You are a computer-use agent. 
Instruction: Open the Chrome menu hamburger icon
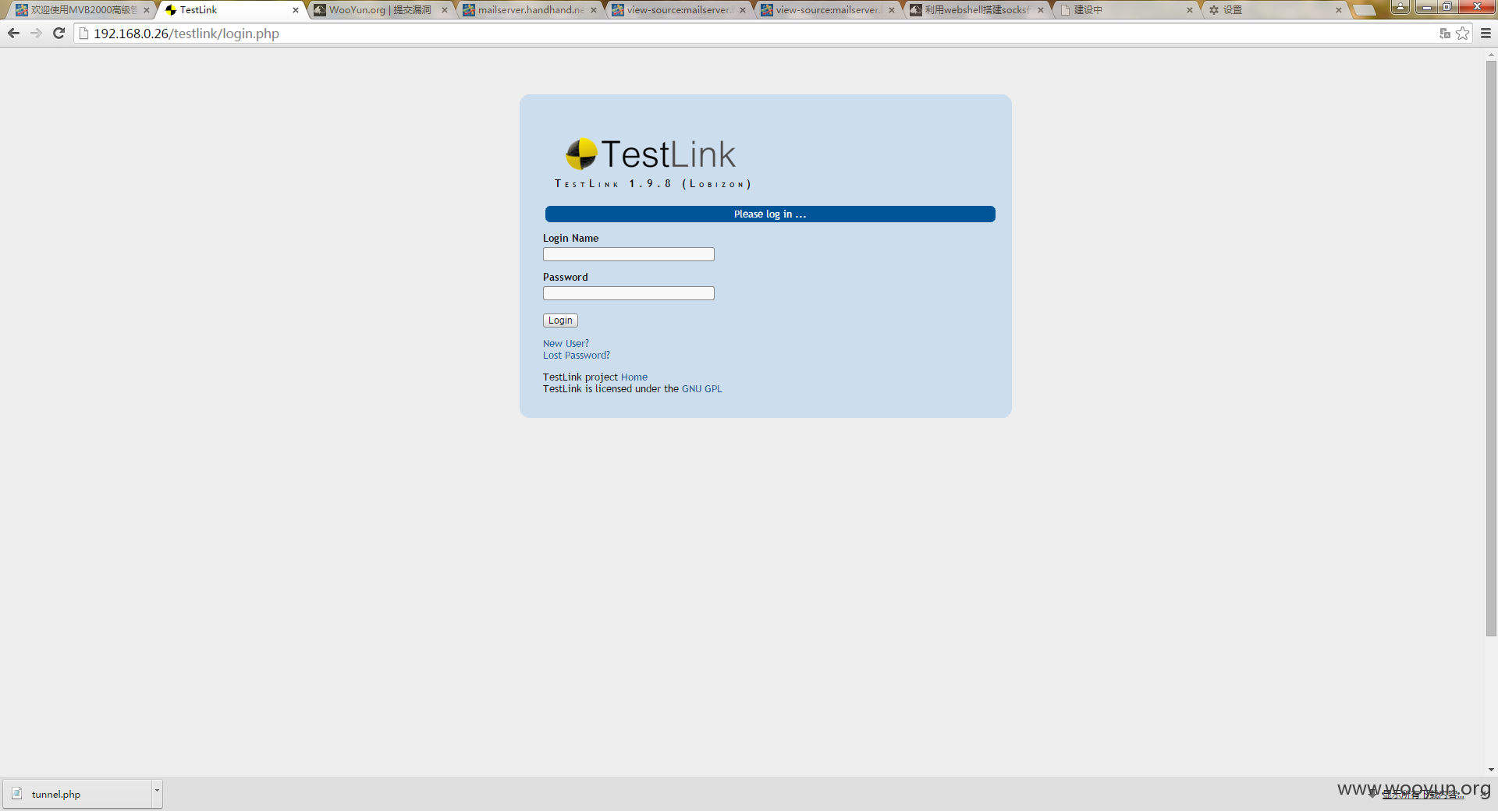tap(1486, 33)
